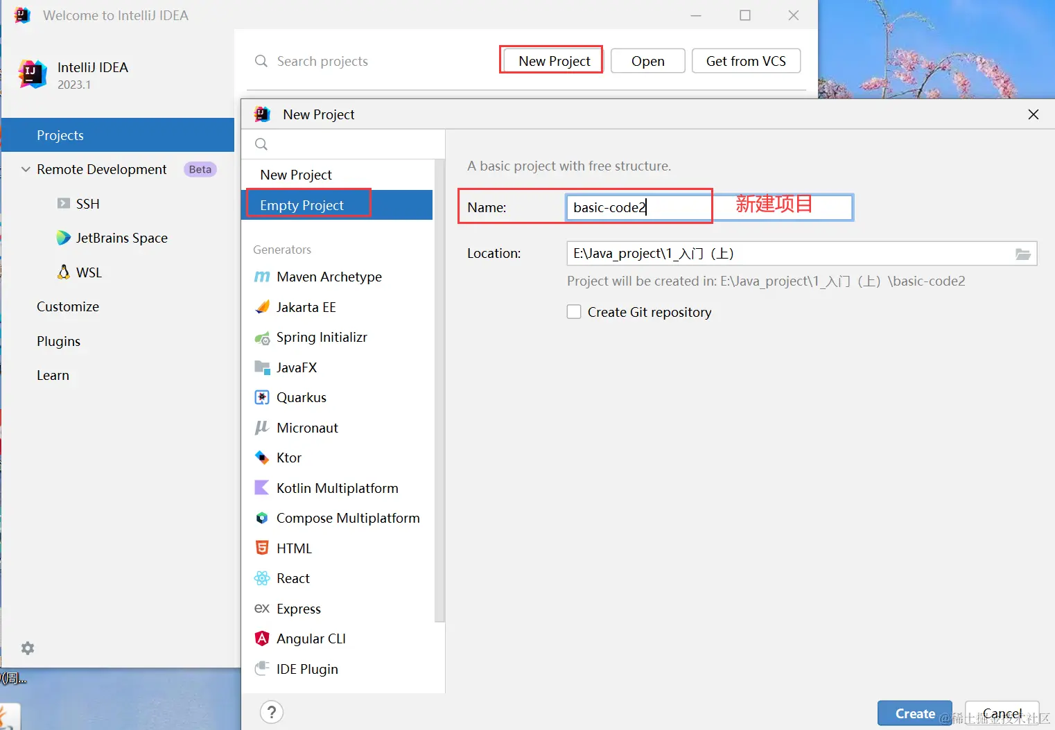Image resolution: width=1055 pixels, height=730 pixels.
Task: Click the New Project button in Welcome window
Action: (x=554, y=61)
